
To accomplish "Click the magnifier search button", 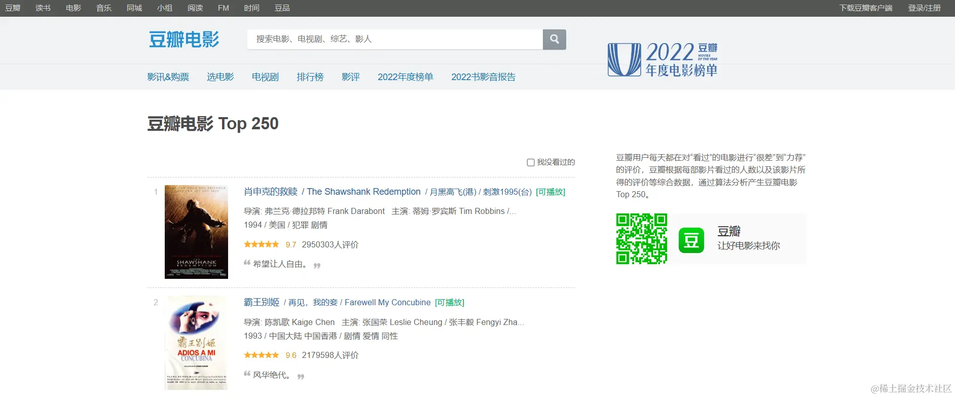I will point(555,39).
